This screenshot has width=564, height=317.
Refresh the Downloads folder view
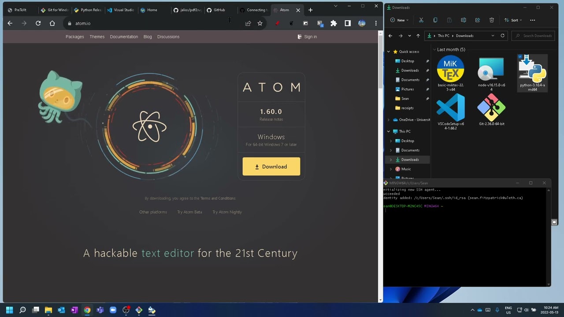click(x=502, y=36)
